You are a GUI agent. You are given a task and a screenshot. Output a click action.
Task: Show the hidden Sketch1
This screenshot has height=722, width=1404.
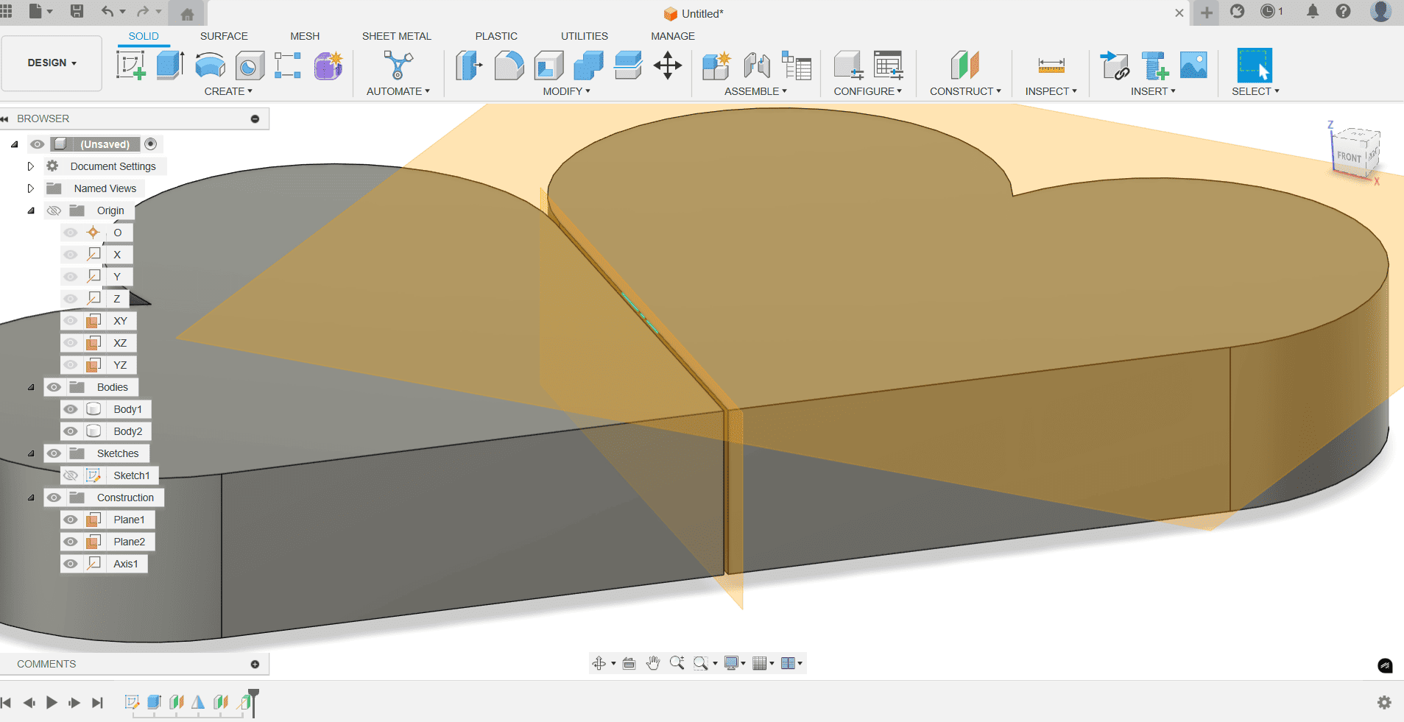(x=71, y=475)
